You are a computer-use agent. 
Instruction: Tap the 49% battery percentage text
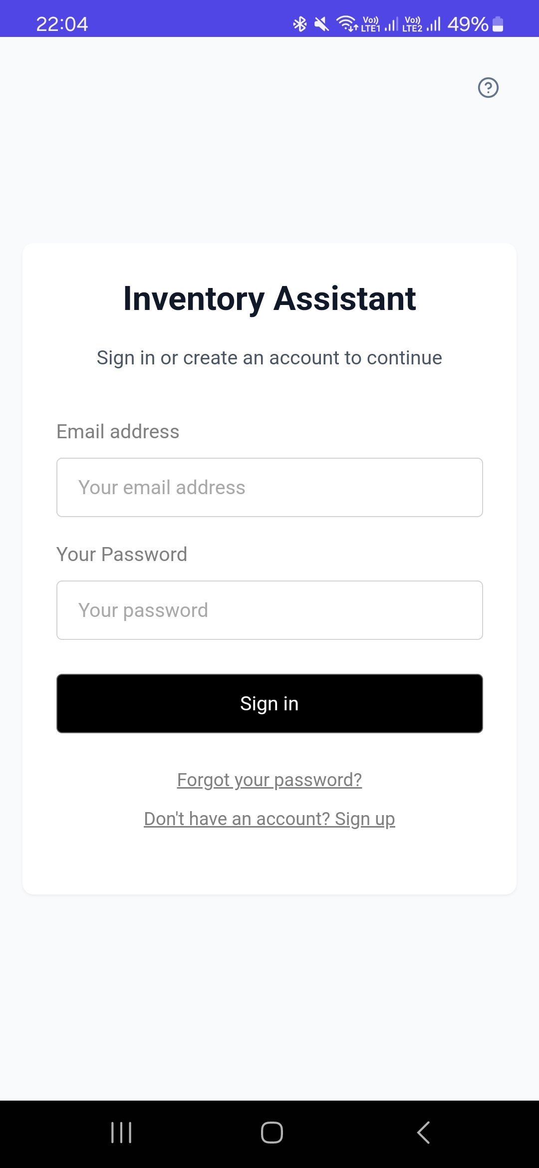pyautogui.click(x=468, y=24)
